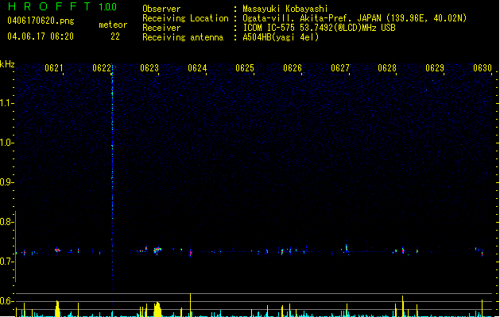This screenshot has height=317, width=500.
Task: Click the 0.8 kHz axis label
Action: click(x=6, y=222)
